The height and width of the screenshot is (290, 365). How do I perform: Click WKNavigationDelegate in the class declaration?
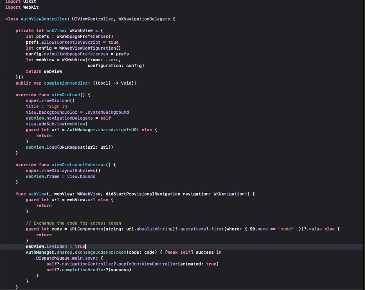point(144,19)
